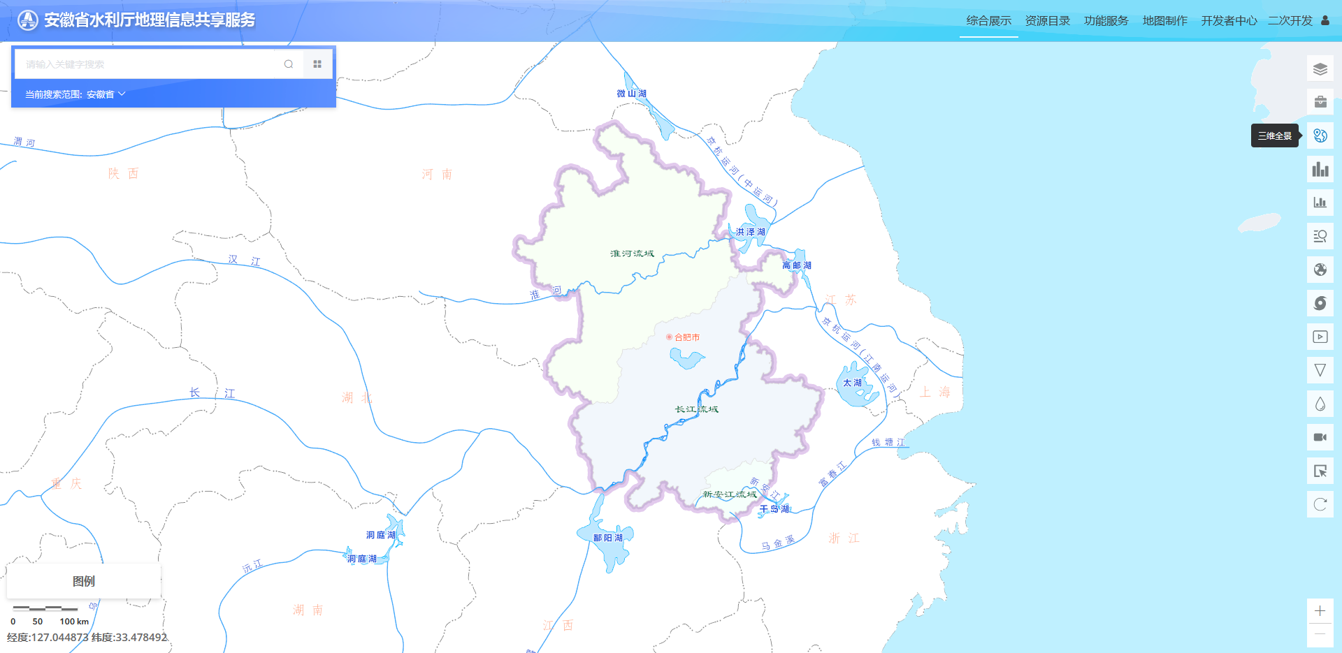Open the layers panel icon
Screen dimensions: 1342x653
(1320, 68)
